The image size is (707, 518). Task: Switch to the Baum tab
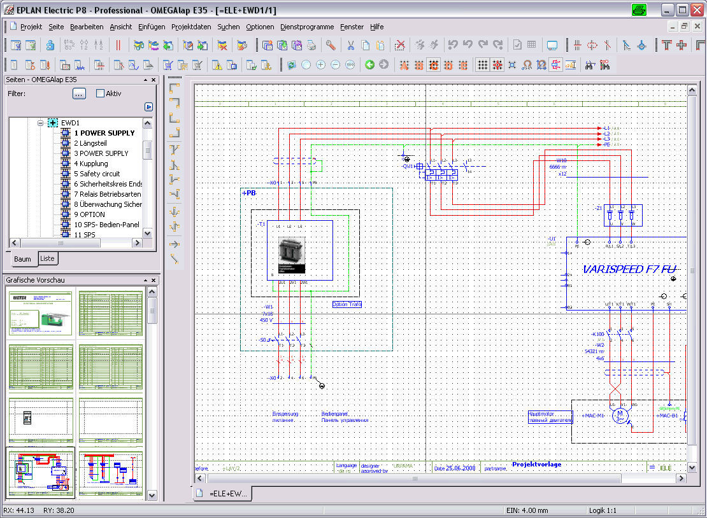coord(22,259)
